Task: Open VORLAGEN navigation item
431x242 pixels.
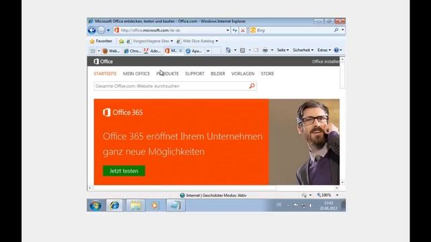Action: click(243, 74)
